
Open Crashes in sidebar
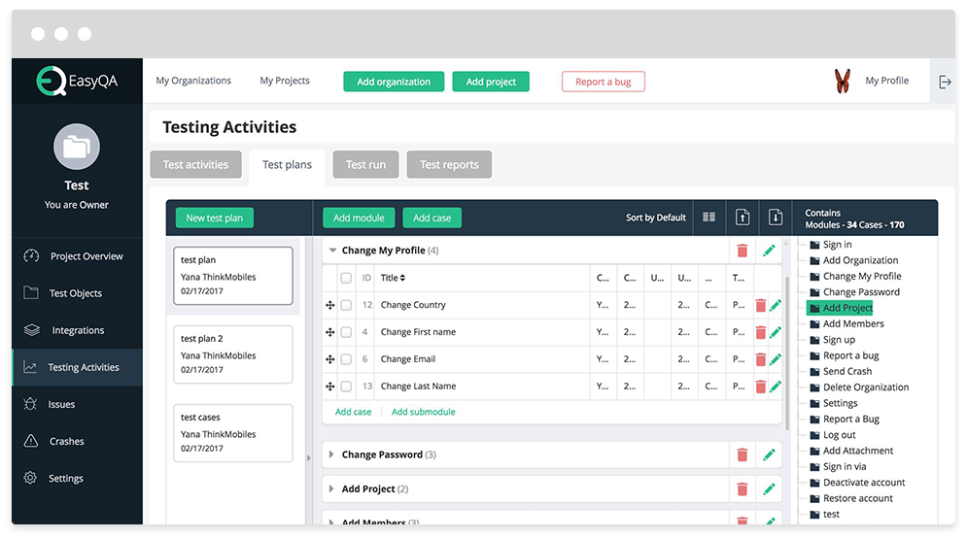[x=77, y=441]
